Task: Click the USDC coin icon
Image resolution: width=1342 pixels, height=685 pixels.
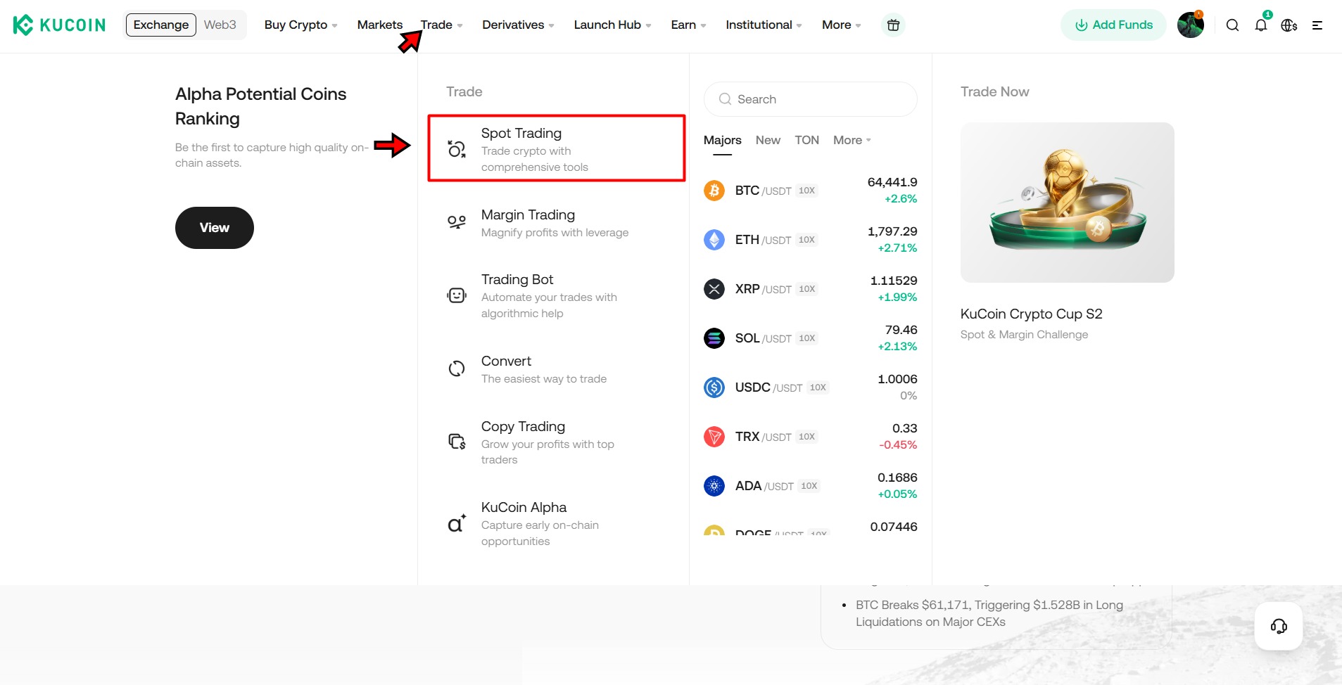Action: [x=714, y=388]
